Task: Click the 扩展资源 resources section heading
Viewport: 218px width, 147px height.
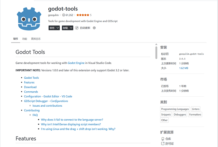Action: (167, 132)
